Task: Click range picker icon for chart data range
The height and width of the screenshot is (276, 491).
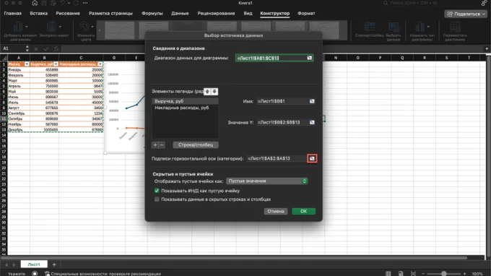Action: coord(309,58)
